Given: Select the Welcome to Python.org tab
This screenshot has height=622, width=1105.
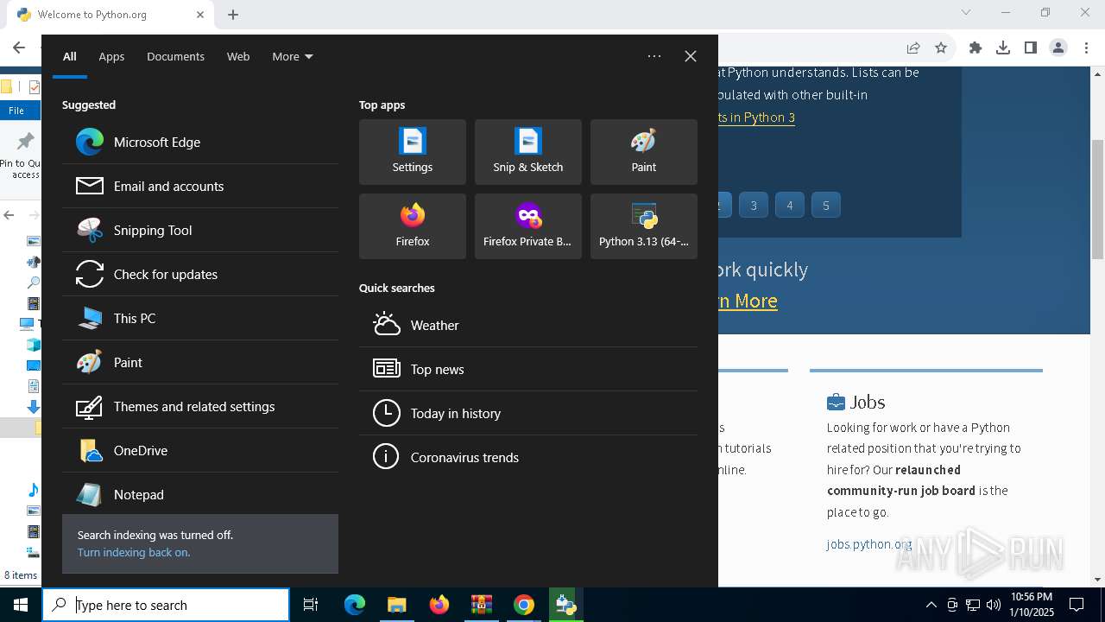Looking at the screenshot, I should coord(110,15).
